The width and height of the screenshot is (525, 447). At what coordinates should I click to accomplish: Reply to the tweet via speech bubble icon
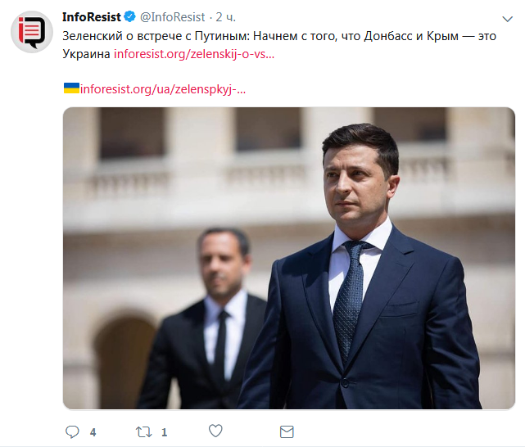(72, 431)
